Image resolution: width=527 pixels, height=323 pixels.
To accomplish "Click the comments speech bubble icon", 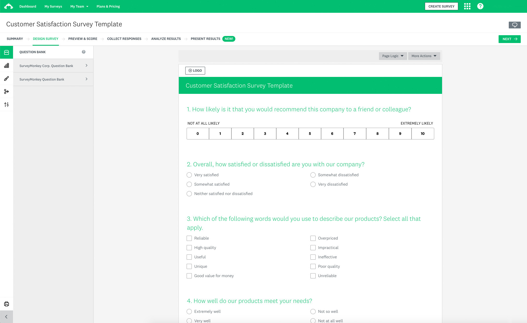I will tap(514, 25).
